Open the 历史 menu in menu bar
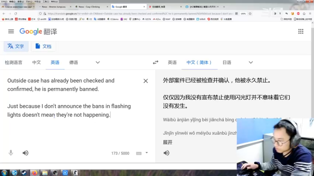 (29, 2)
